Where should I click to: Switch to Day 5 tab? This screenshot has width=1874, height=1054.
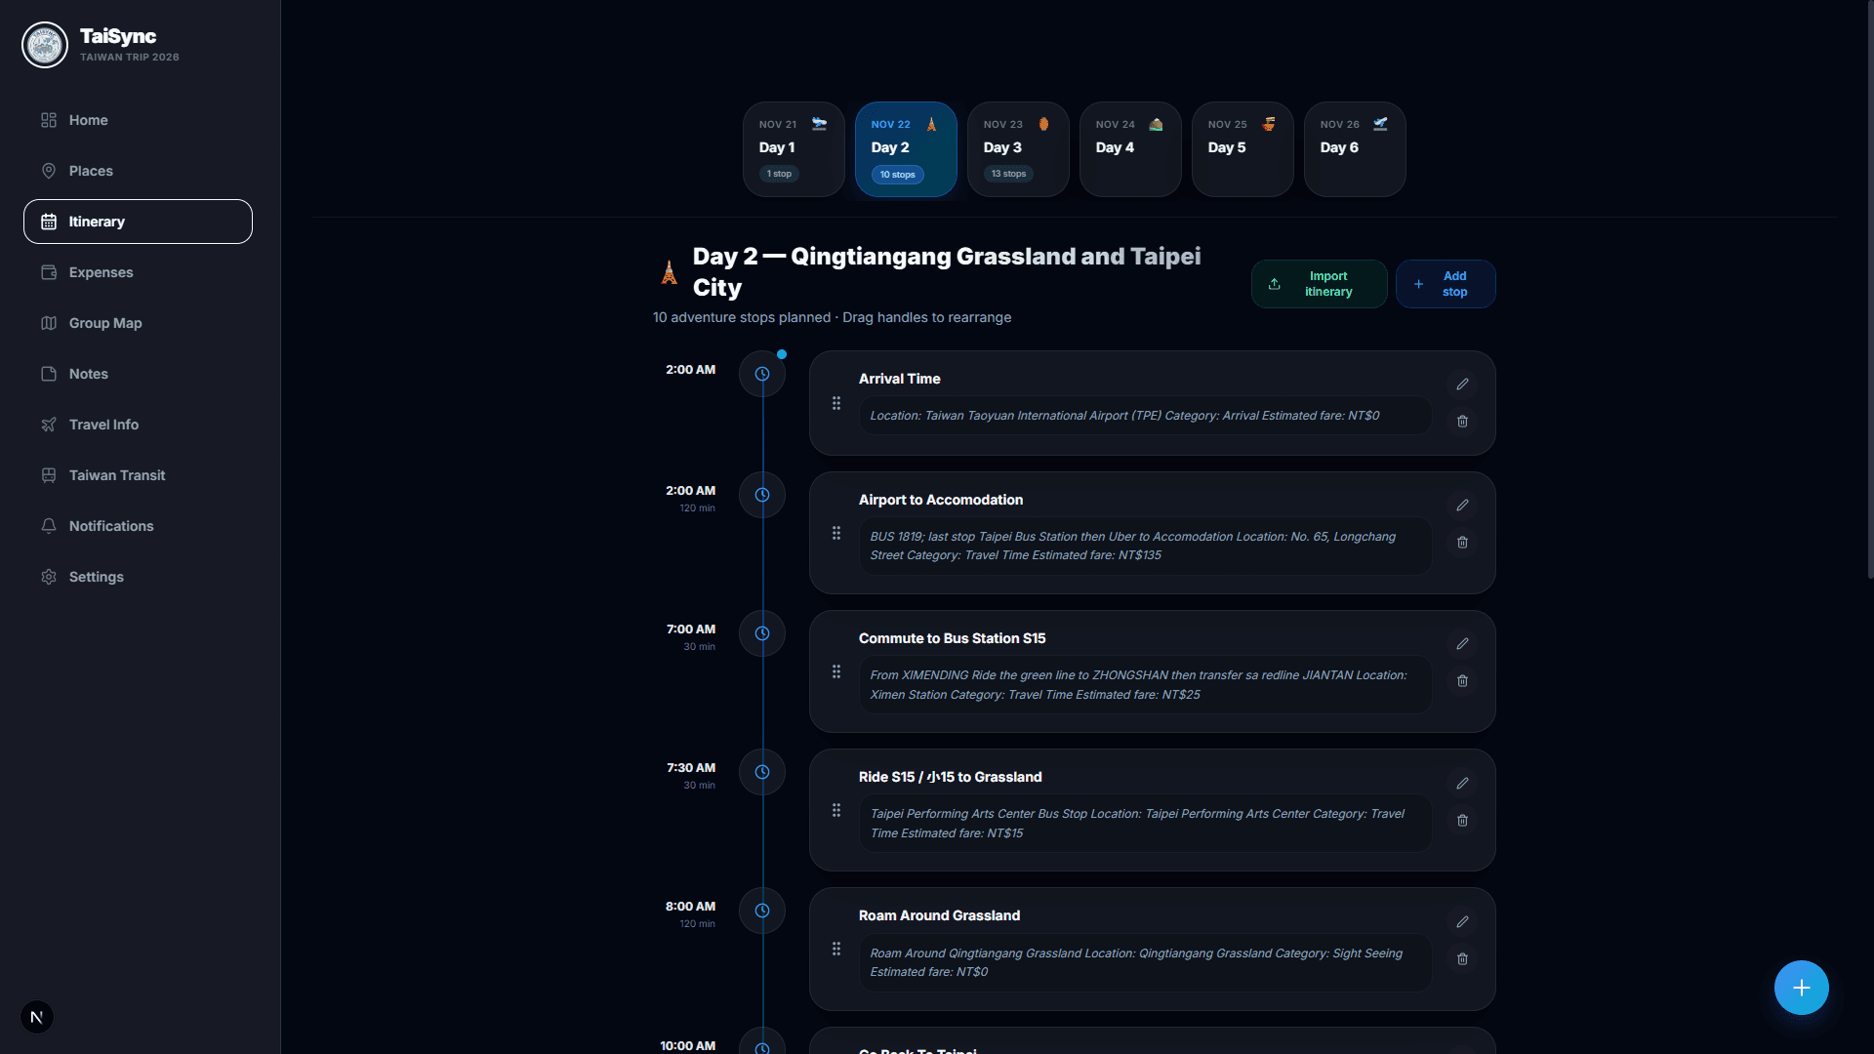coord(1243,149)
